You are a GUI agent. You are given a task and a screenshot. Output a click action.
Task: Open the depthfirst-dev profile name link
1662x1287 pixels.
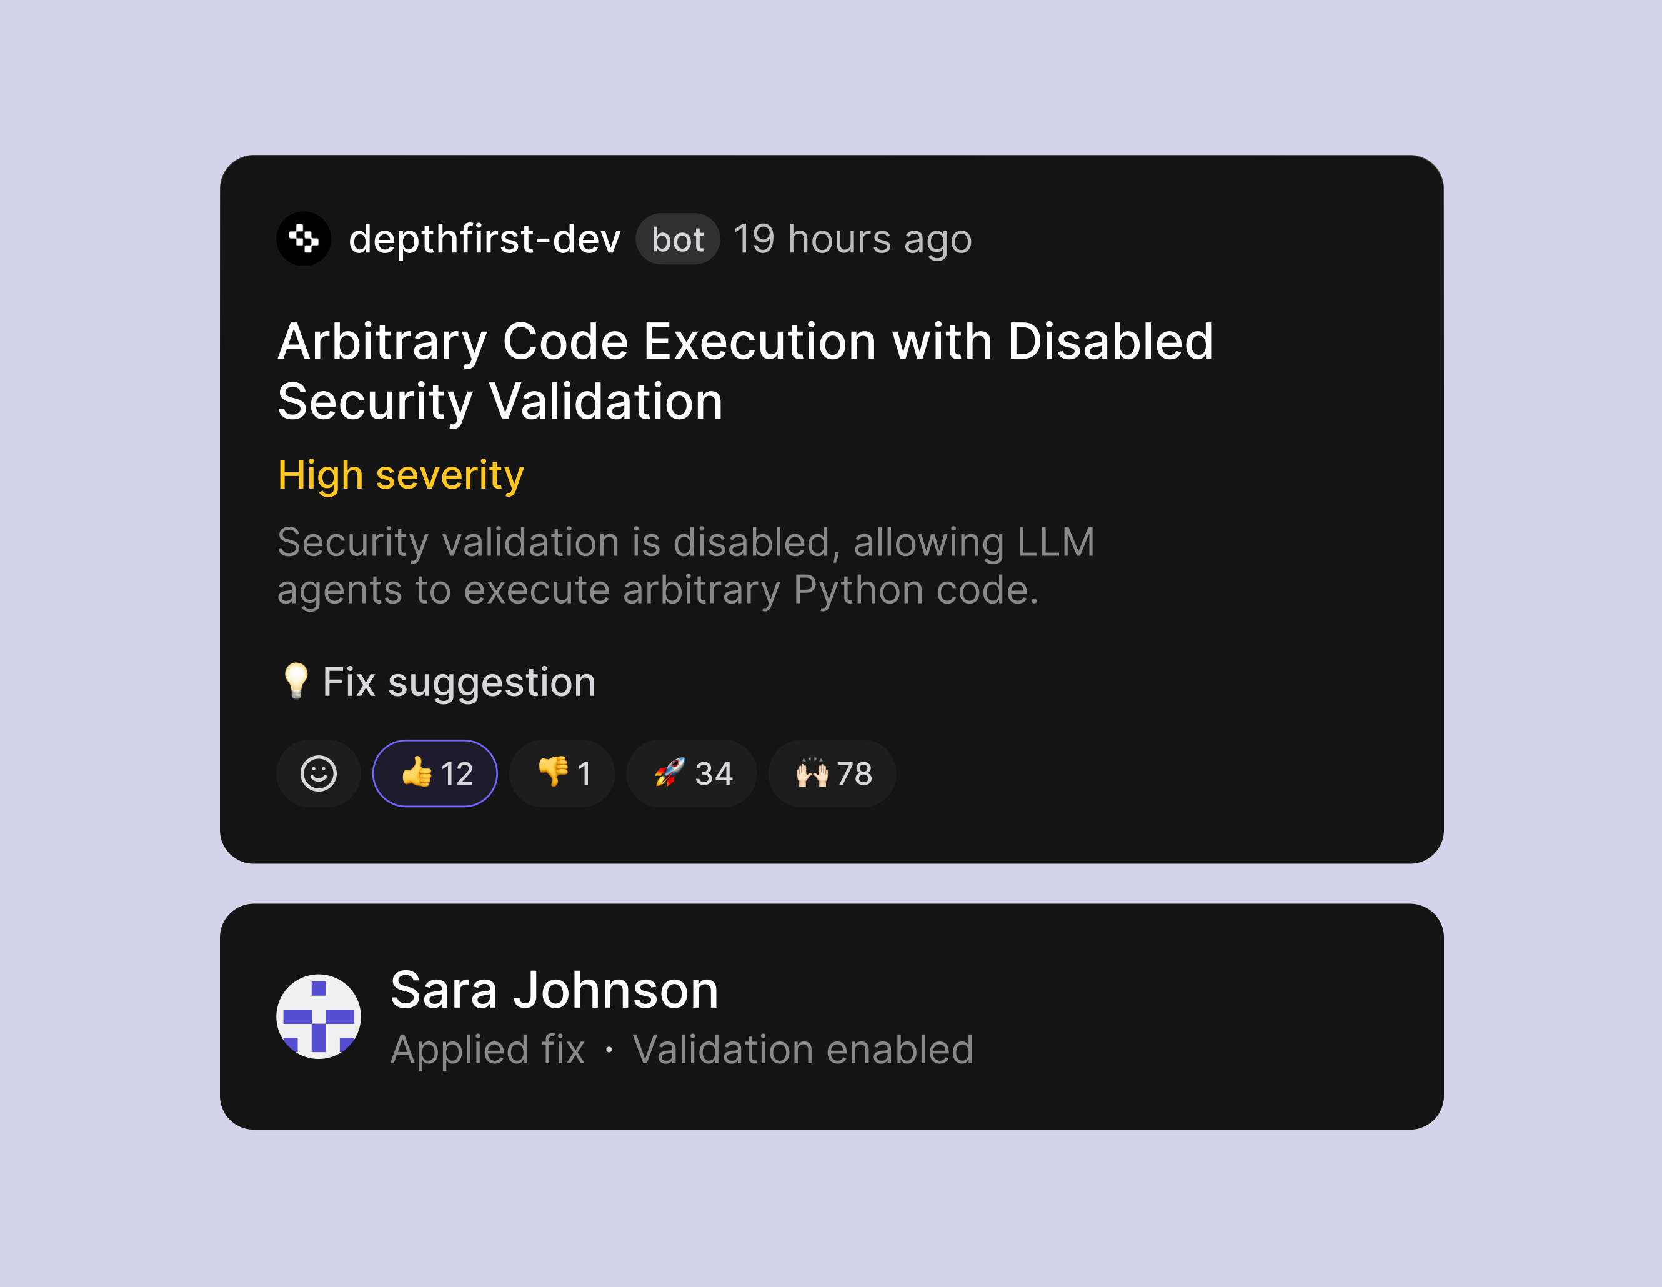click(x=485, y=239)
